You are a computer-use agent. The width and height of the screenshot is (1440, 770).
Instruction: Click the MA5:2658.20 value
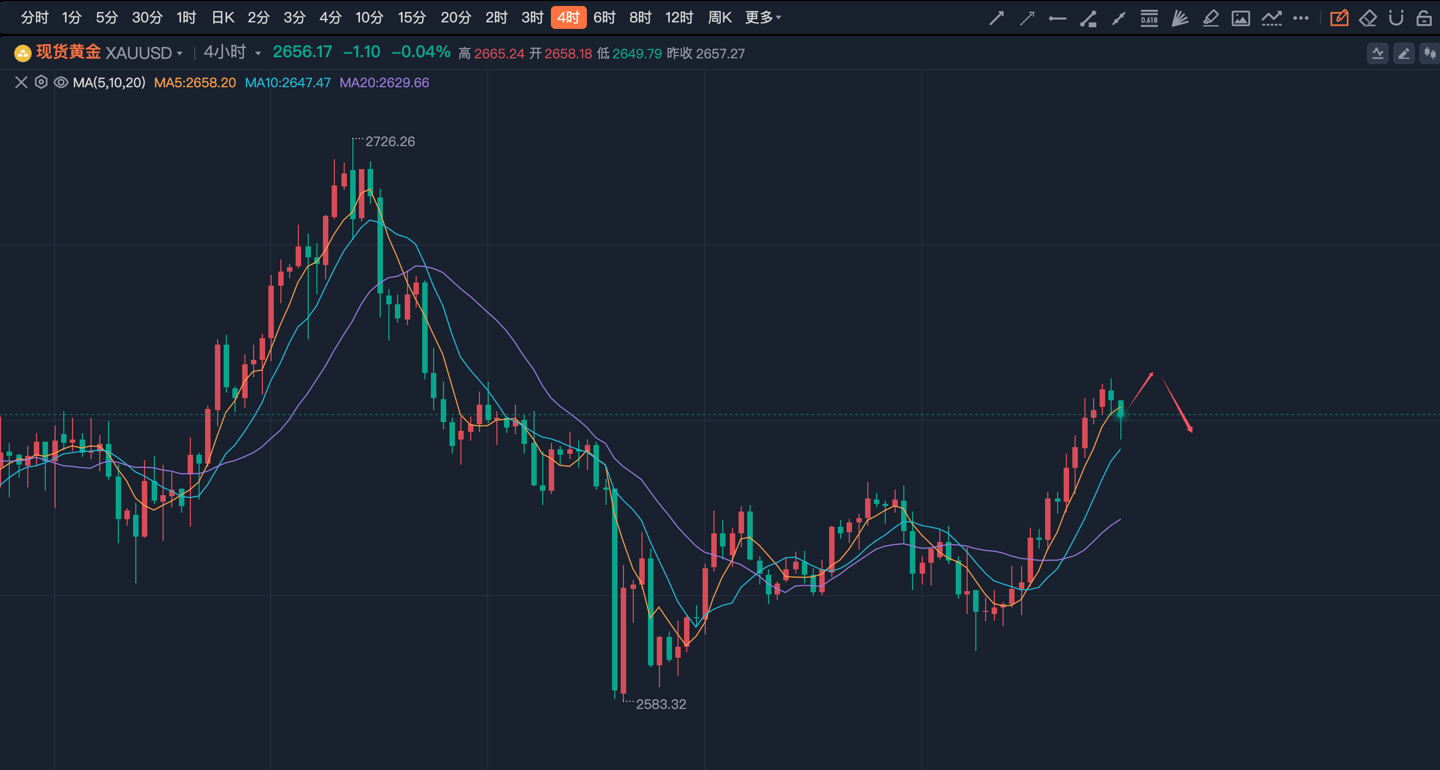tap(195, 83)
